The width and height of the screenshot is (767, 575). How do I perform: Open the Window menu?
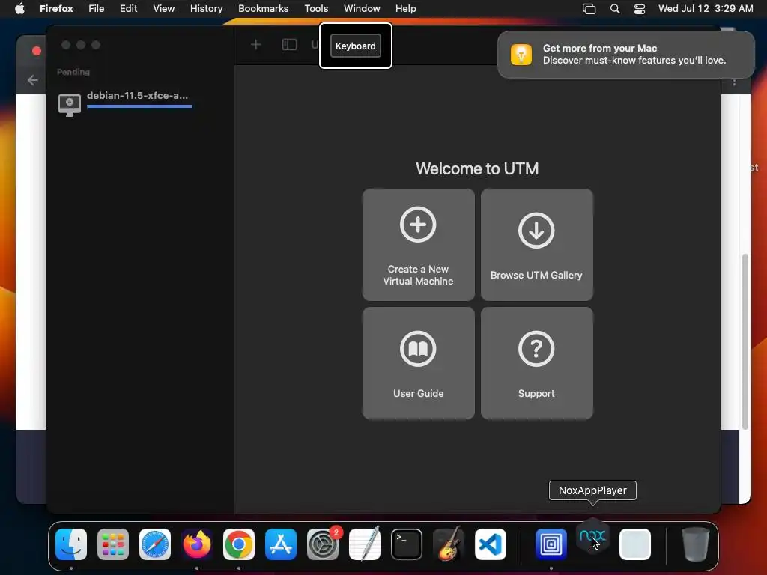pos(362,9)
